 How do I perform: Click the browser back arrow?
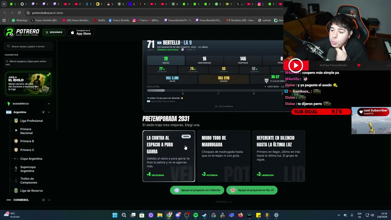tap(5, 13)
